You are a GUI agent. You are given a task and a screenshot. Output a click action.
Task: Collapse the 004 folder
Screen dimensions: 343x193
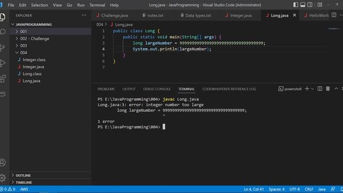click(x=50, y=53)
